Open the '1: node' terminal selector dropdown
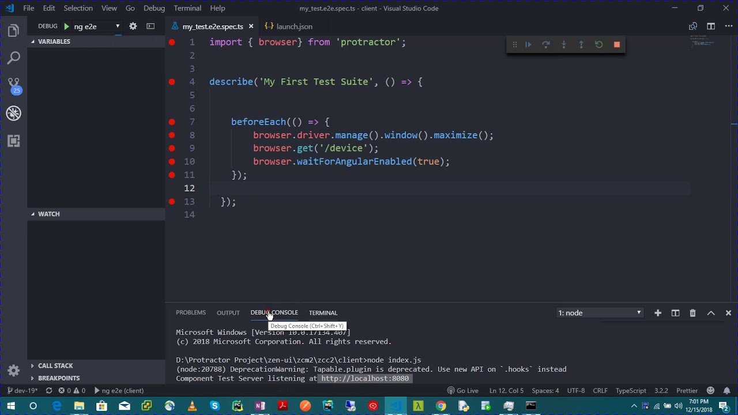This screenshot has height=415, width=738. pyautogui.click(x=600, y=313)
